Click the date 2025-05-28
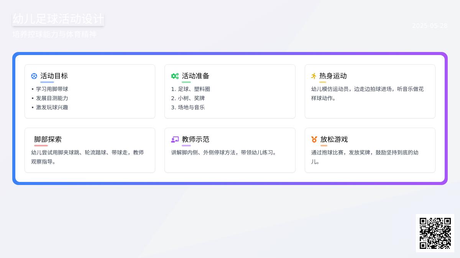The height and width of the screenshot is (258, 460). (x=430, y=26)
